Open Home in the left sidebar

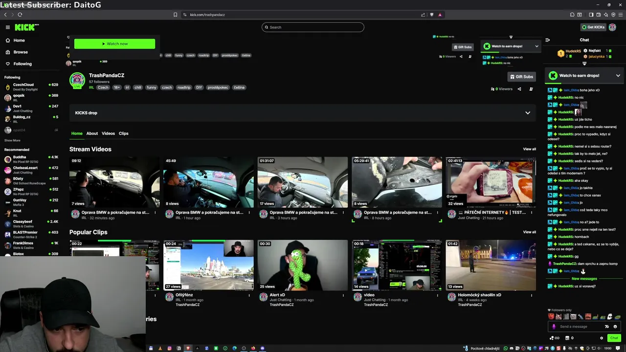tap(19, 40)
